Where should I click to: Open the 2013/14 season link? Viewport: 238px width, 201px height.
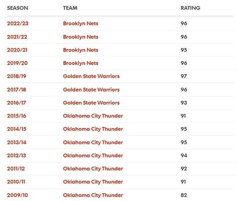[17, 142]
